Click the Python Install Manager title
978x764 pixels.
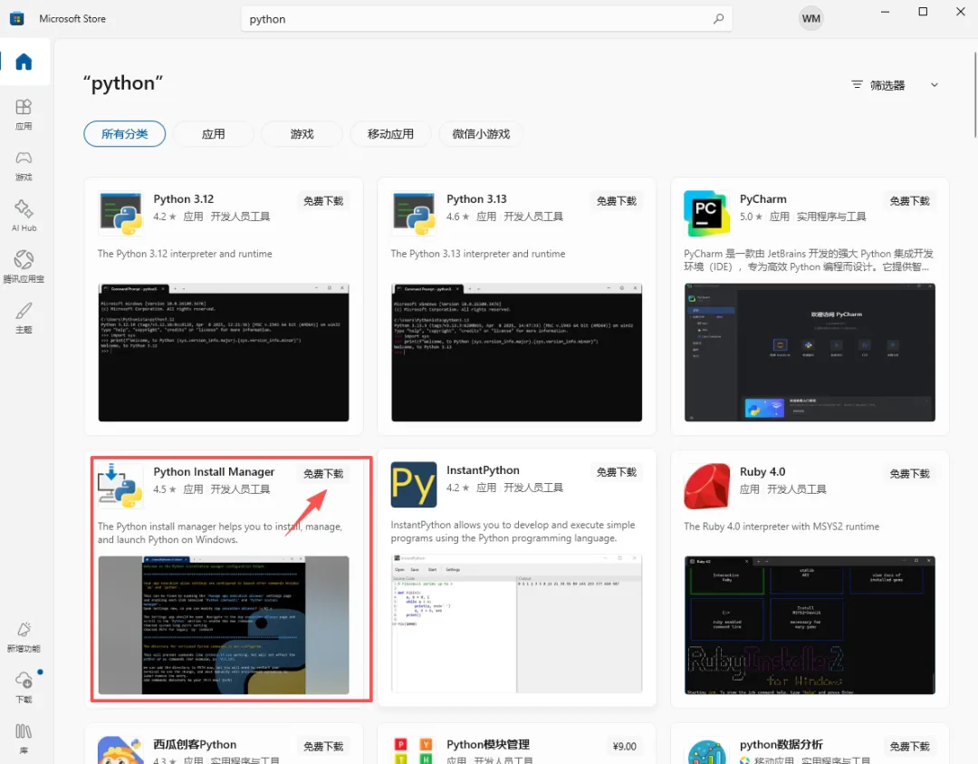[x=214, y=472]
